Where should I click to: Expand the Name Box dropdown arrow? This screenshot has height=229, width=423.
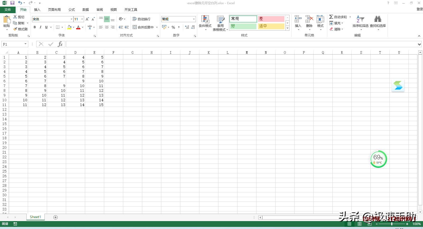[26, 44]
